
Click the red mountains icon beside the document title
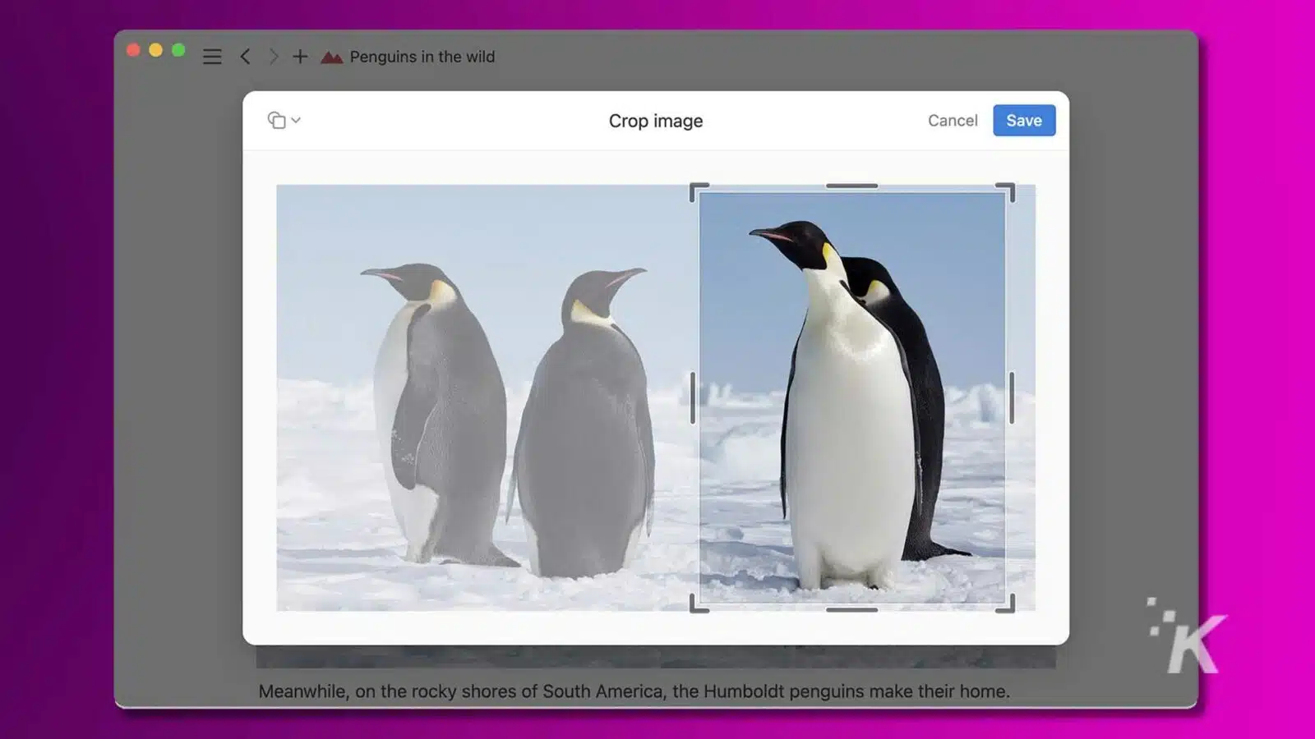tap(331, 57)
